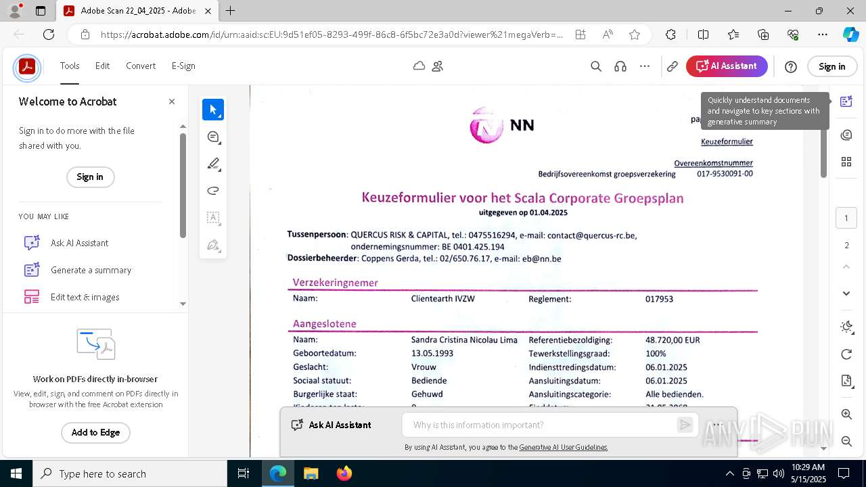866x487 pixels.
Task: Click the Keuzeformulier underlined text
Action: (x=727, y=141)
